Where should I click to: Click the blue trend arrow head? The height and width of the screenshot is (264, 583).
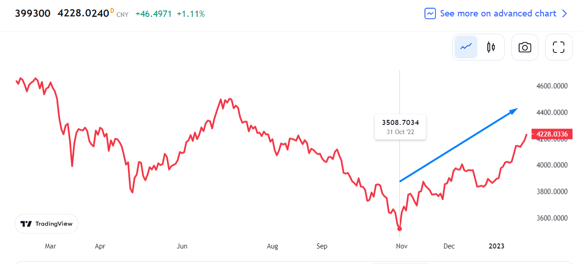point(515,110)
